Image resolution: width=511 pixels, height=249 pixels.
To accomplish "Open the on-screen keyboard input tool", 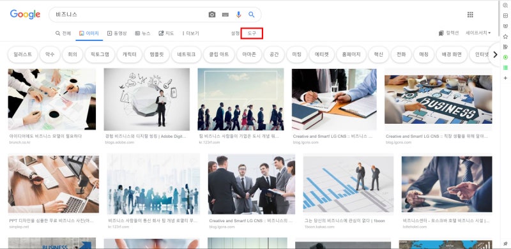I will (225, 15).
